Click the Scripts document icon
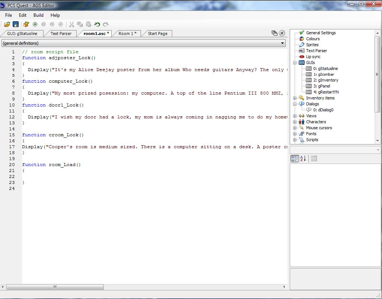 tap(302, 140)
